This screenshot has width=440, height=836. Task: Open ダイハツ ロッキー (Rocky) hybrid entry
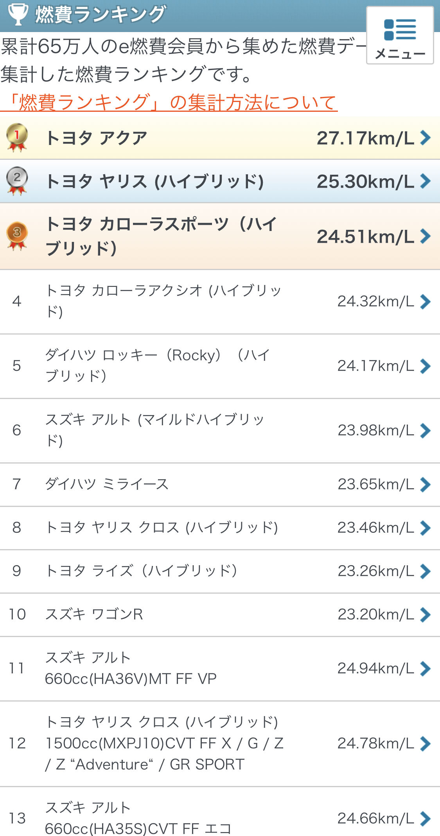pos(220,366)
